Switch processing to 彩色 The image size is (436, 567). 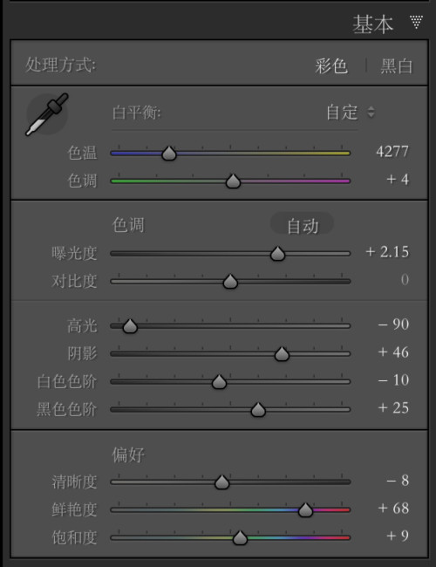pyautogui.click(x=330, y=66)
